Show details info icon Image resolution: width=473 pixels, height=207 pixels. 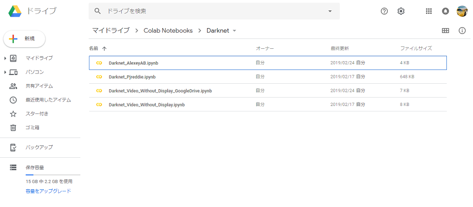462,31
